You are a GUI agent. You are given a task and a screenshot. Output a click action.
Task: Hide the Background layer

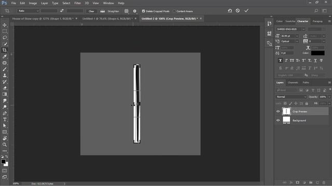[x=278, y=120]
